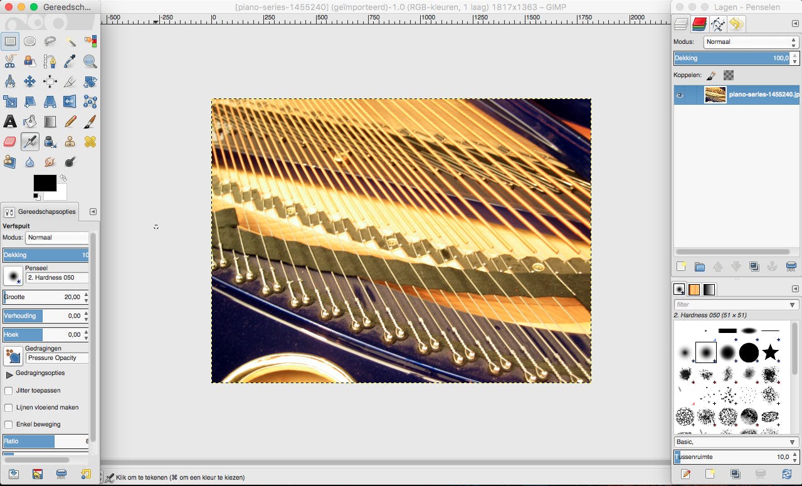Open the Gereedschapsopties tab
Screen dimensions: 802x486
coord(41,212)
